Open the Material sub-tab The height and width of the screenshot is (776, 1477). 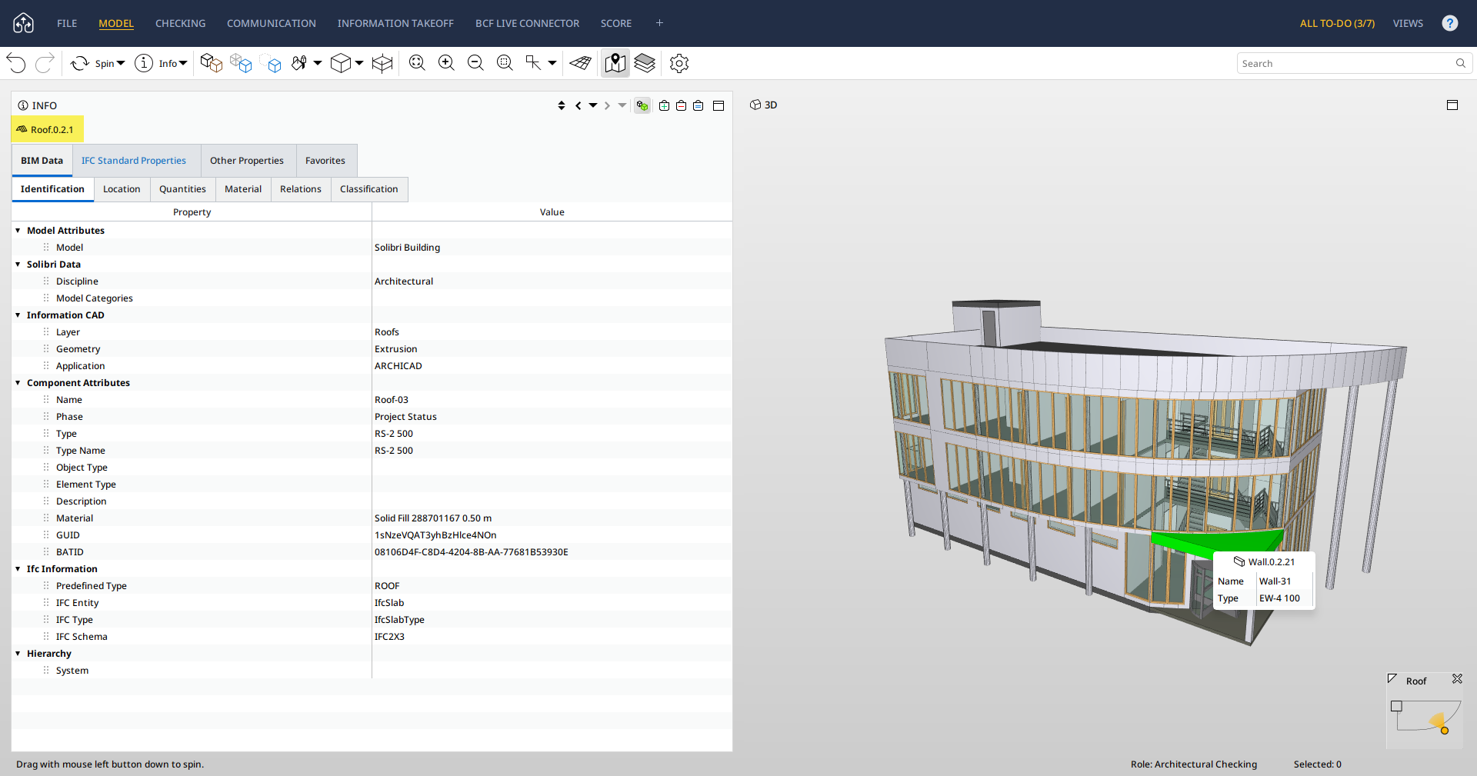[243, 189]
